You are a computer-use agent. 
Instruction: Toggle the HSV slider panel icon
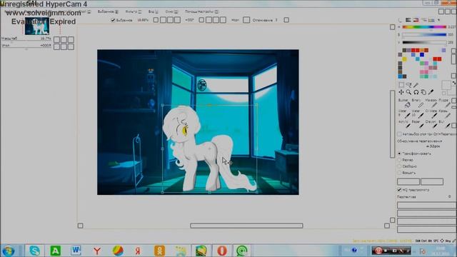pos(416,20)
